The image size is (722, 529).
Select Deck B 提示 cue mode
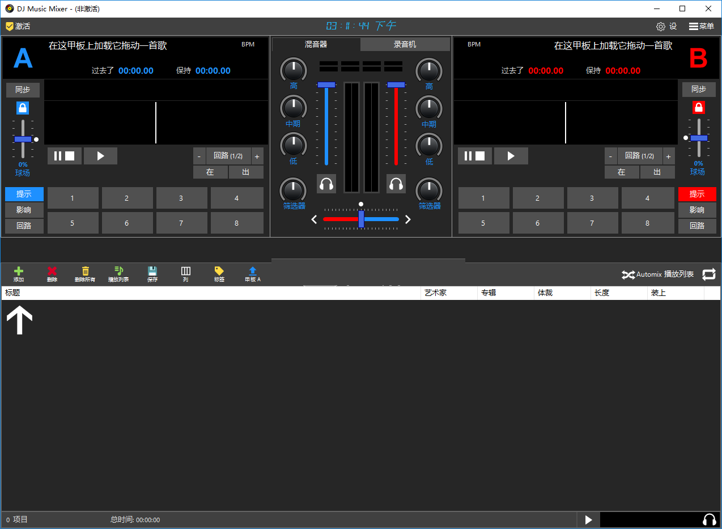(x=697, y=194)
